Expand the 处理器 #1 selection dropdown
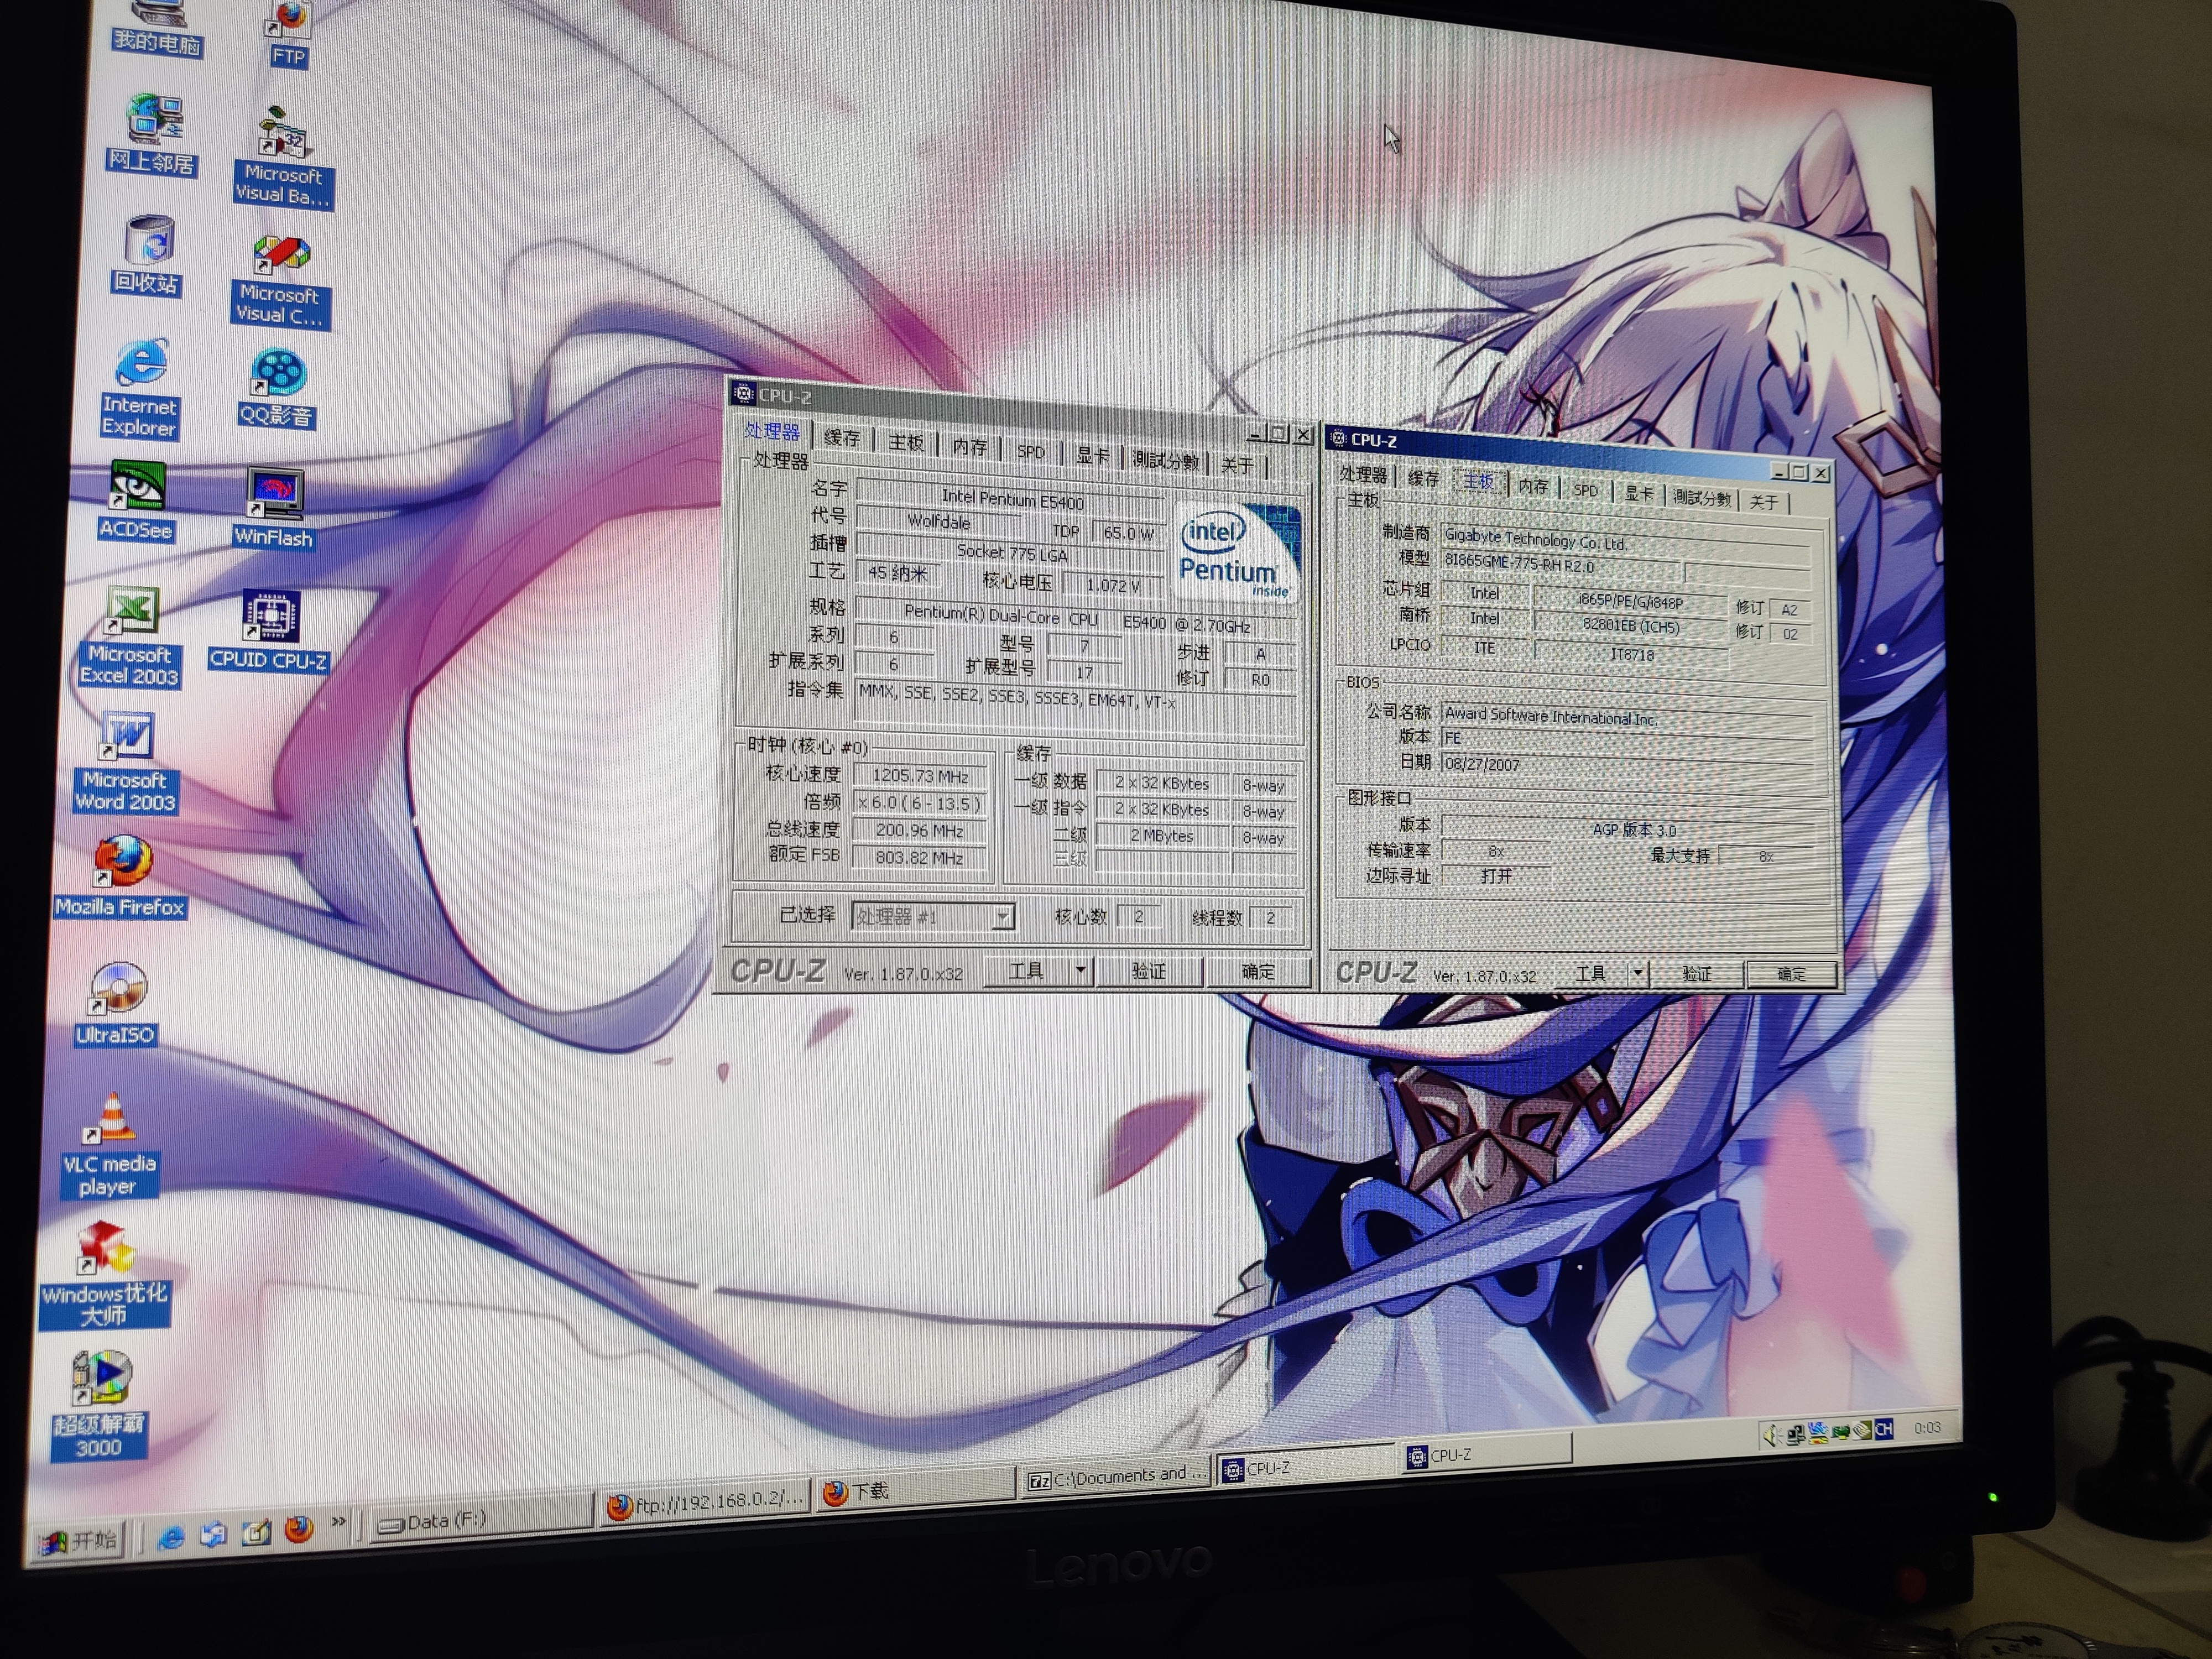This screenshot has height=1659, width=2212. pyautogui.click(x=1003, y=917)
